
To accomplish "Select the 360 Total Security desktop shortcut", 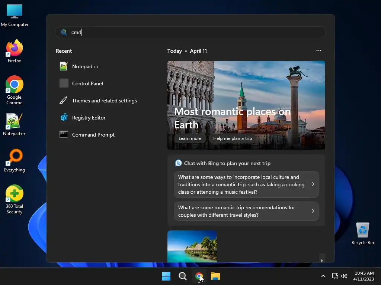I will pyautogui.click(x=15, y=199).
